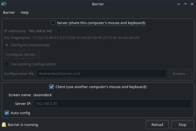Toggle the Auto config checkbox
This screenshot has width=196, height=131.
(x=7, y=113)
